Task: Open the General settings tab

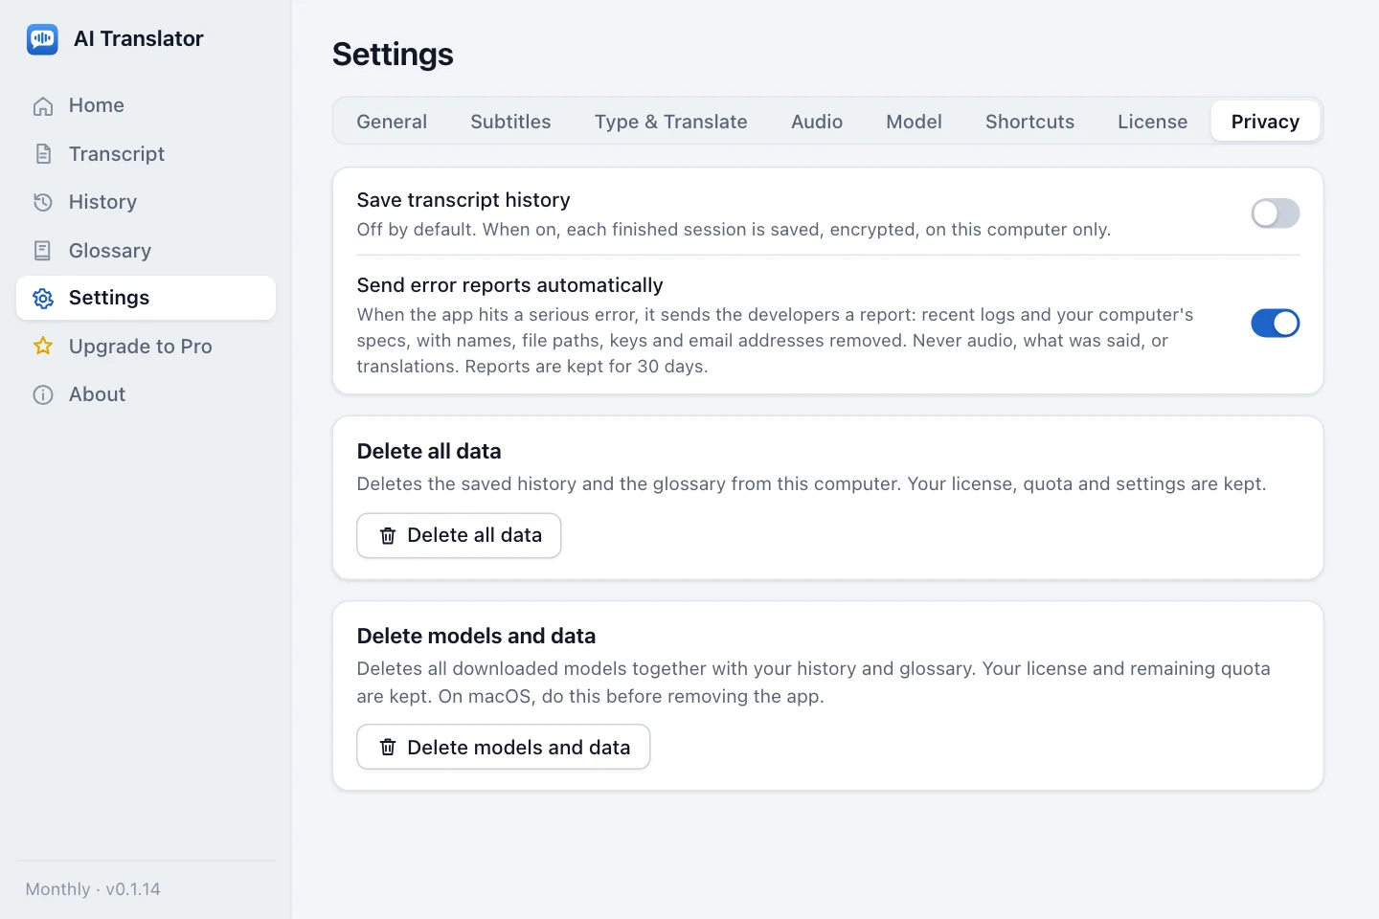Action: pos(392,122)
